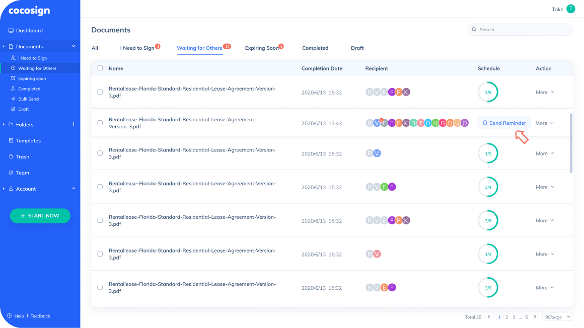Switch to the Completed tab

tap(315, 48)
